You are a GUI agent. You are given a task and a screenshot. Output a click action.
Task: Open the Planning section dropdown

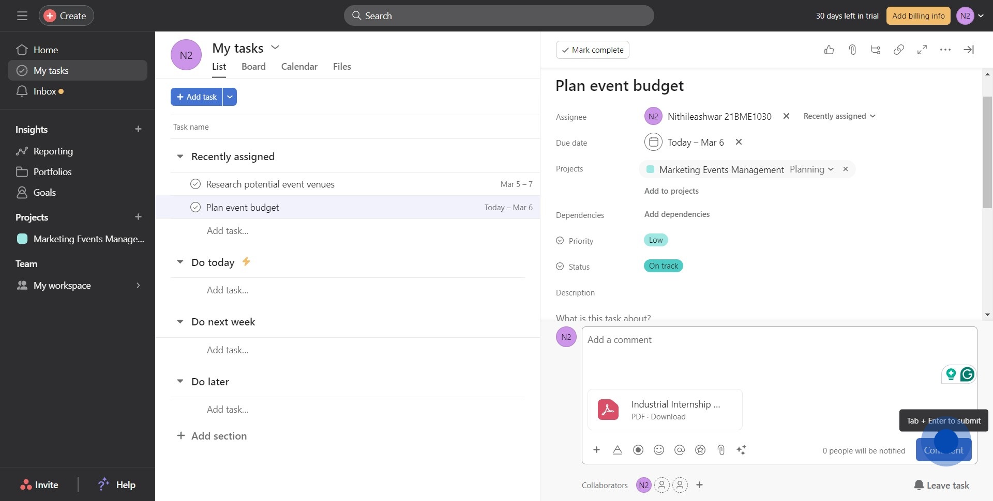click(x=811, y=169)
